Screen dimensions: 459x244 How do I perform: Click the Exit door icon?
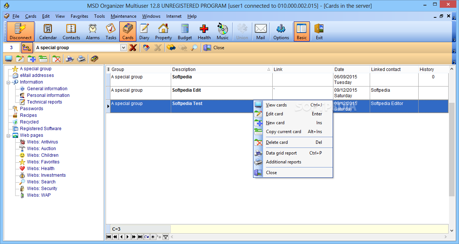click(319, 31)
